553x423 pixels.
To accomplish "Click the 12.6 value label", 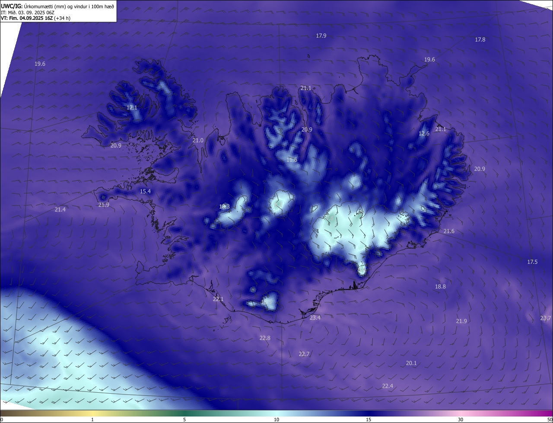I will [x=424, y=134].
